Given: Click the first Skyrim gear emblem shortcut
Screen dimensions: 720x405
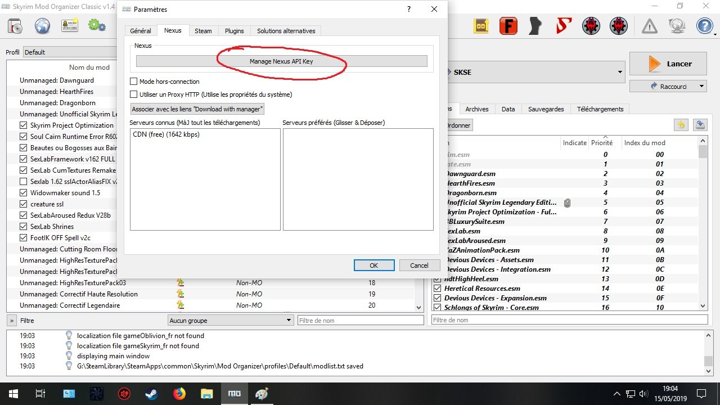Looking at the screenshot, I should pos(591,26).
